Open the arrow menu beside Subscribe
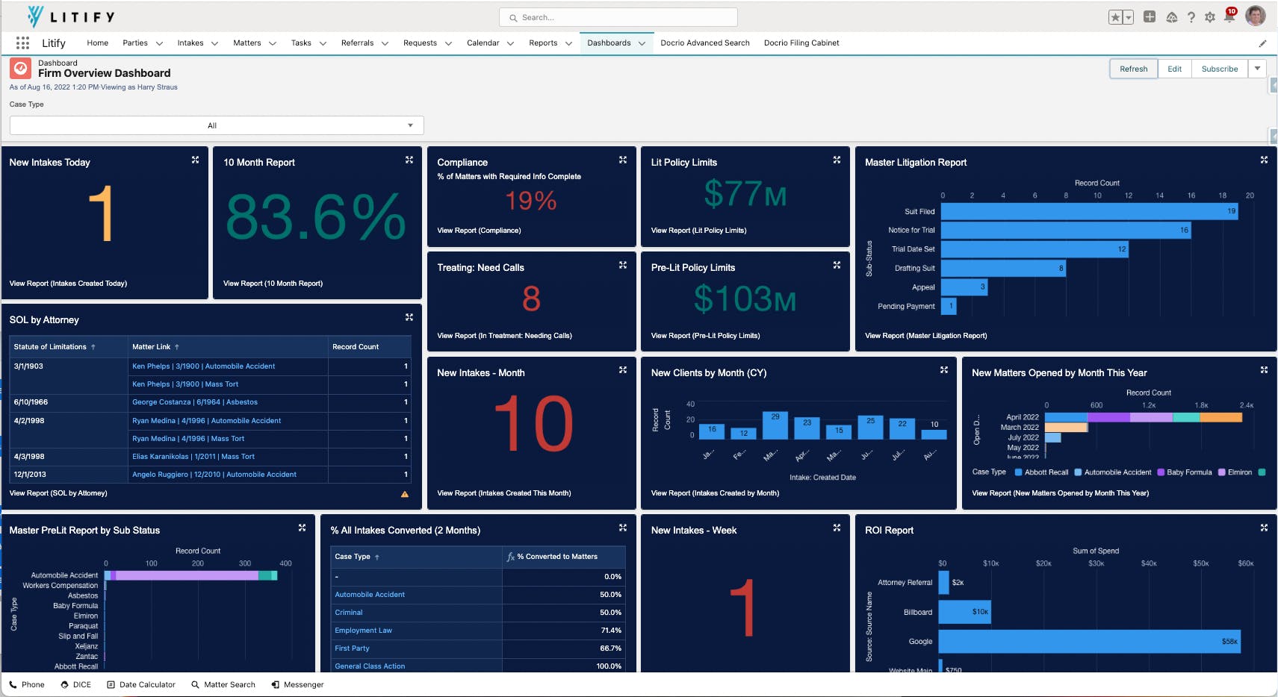 (1258, 69)
